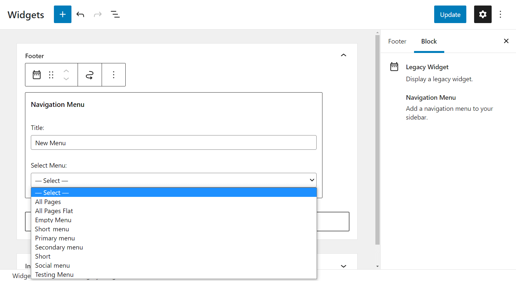
Task: Click the transform block icon
Action: click(90, 74)
